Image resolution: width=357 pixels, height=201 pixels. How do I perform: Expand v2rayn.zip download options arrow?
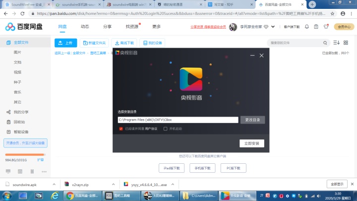pos(114,184)
